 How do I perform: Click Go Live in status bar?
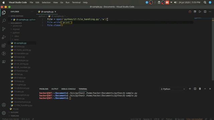pos(180,119)
